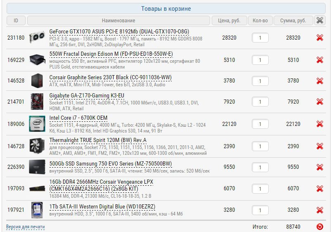
Task: Open the Версия для печати link
Action: coord(25,227)
